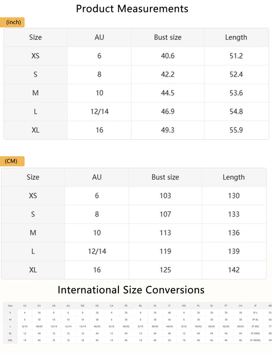Screen dimensions: 272x353
Task: Click the (inch) unit label
Action: [13, 22]
